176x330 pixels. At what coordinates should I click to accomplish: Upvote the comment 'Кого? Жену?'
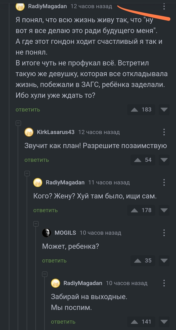(135, 210)
